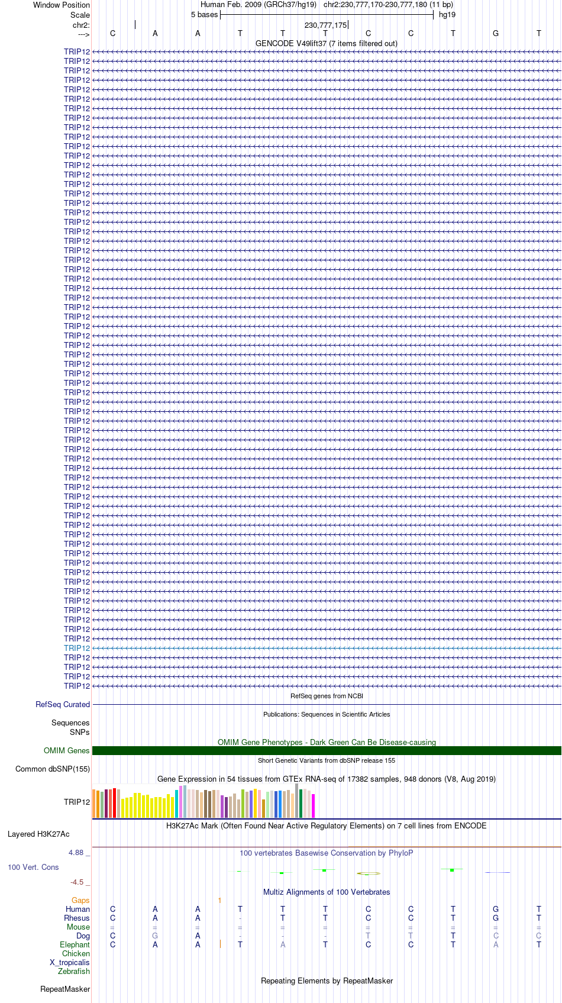Click the 100 Vert. Cons label

pyautogui.click(x=33, y=867)
